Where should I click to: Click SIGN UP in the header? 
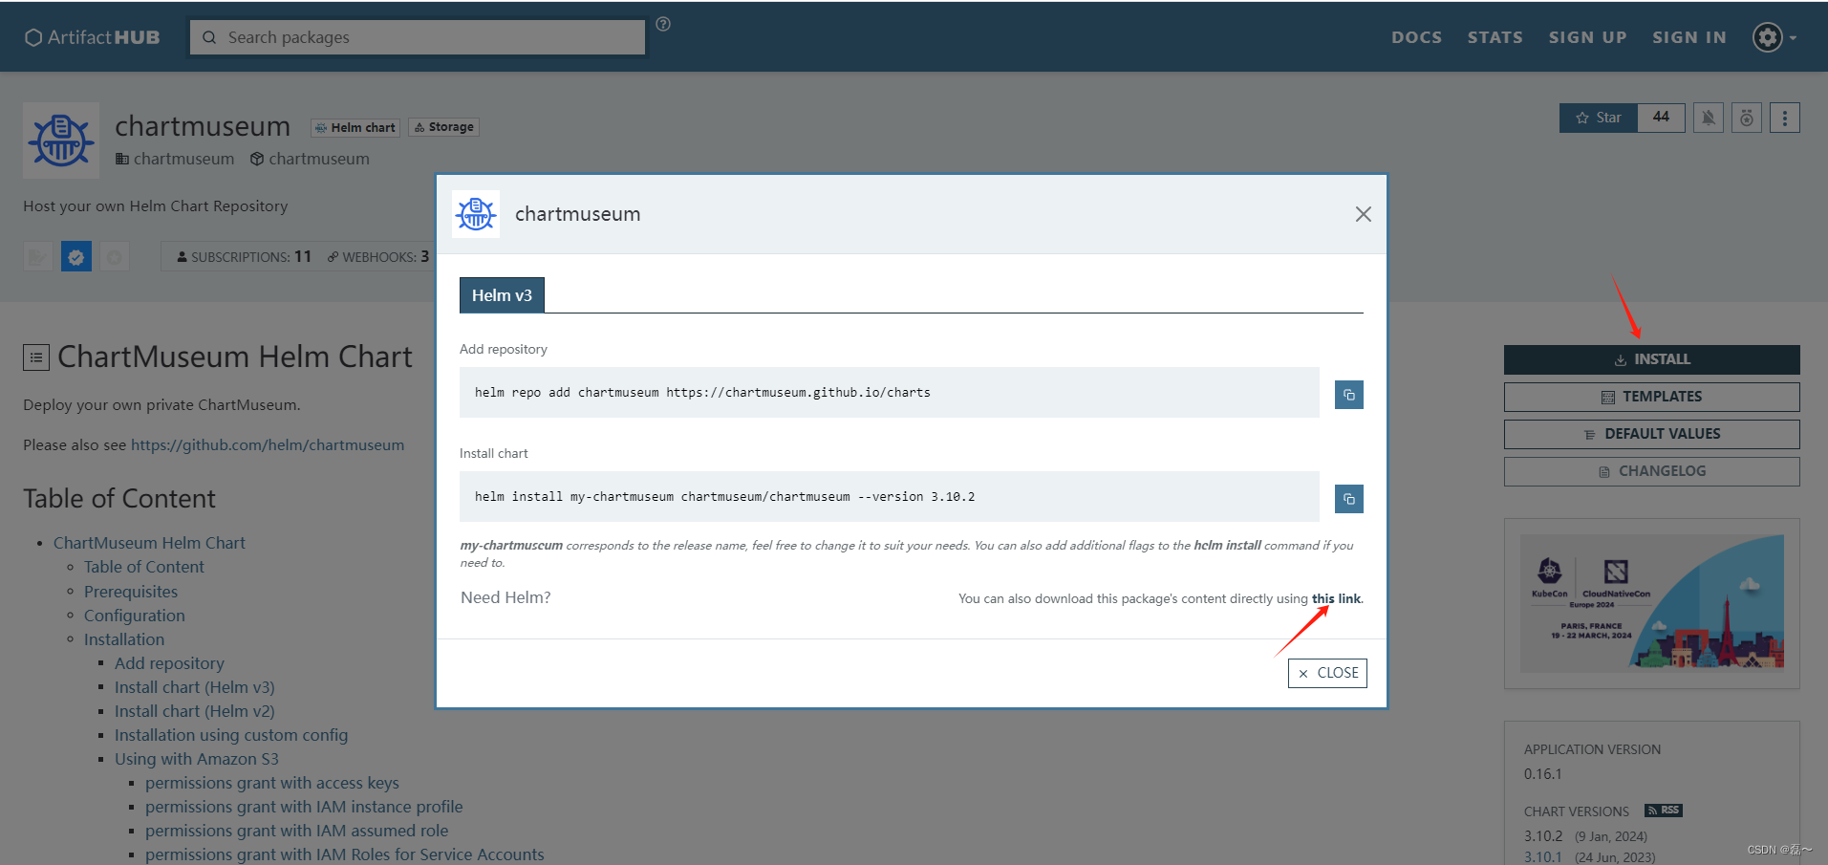(x=1587, y=37)
